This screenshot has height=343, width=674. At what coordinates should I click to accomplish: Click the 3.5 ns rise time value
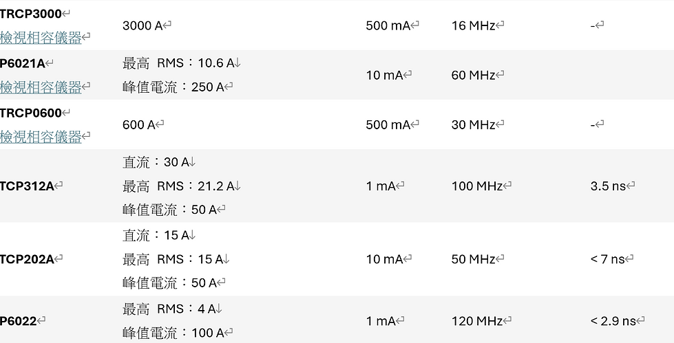[x=608, y=186]
